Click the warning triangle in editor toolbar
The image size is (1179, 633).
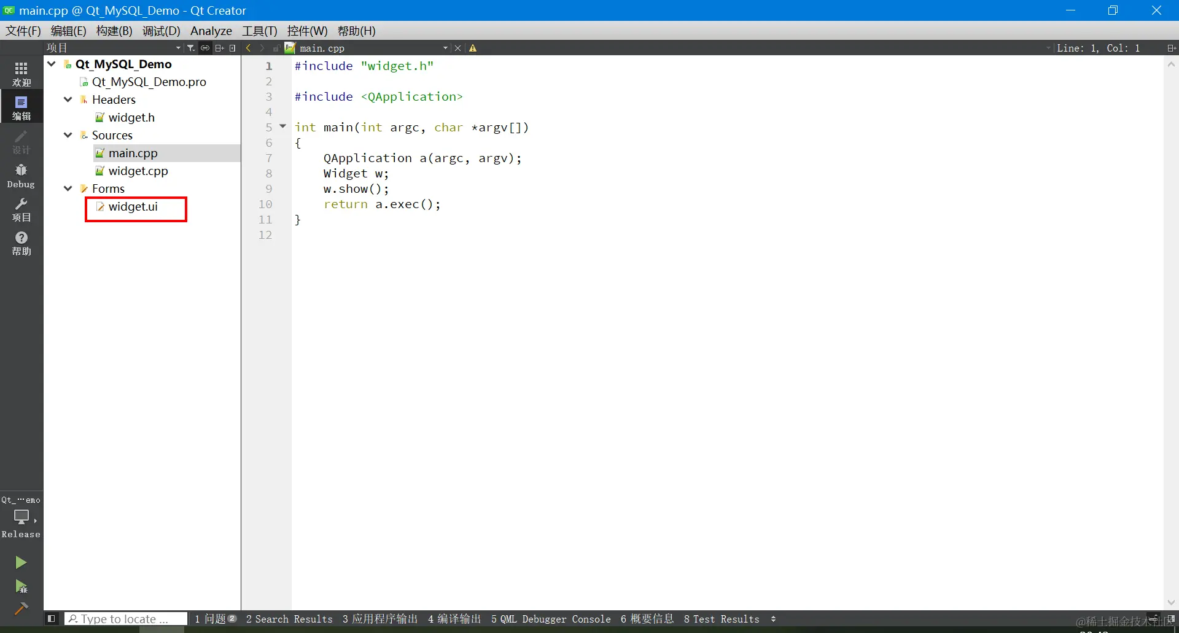click(x=473, y=48)
